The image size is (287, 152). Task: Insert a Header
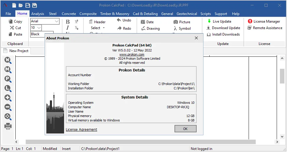coord(97,22)
